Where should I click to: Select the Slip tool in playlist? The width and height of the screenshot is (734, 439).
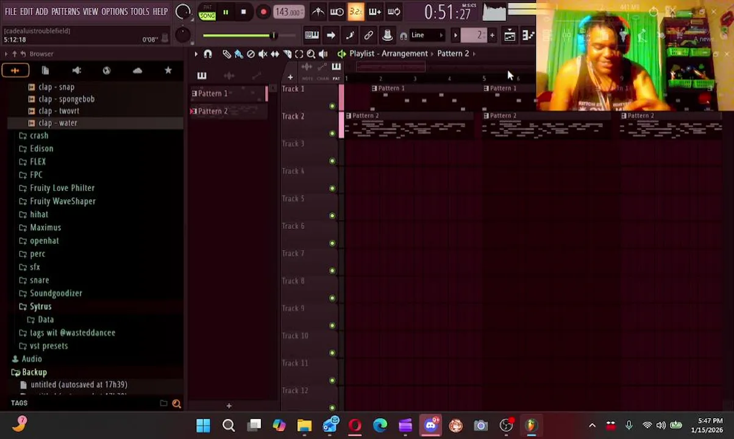click(x=275, y=54)
